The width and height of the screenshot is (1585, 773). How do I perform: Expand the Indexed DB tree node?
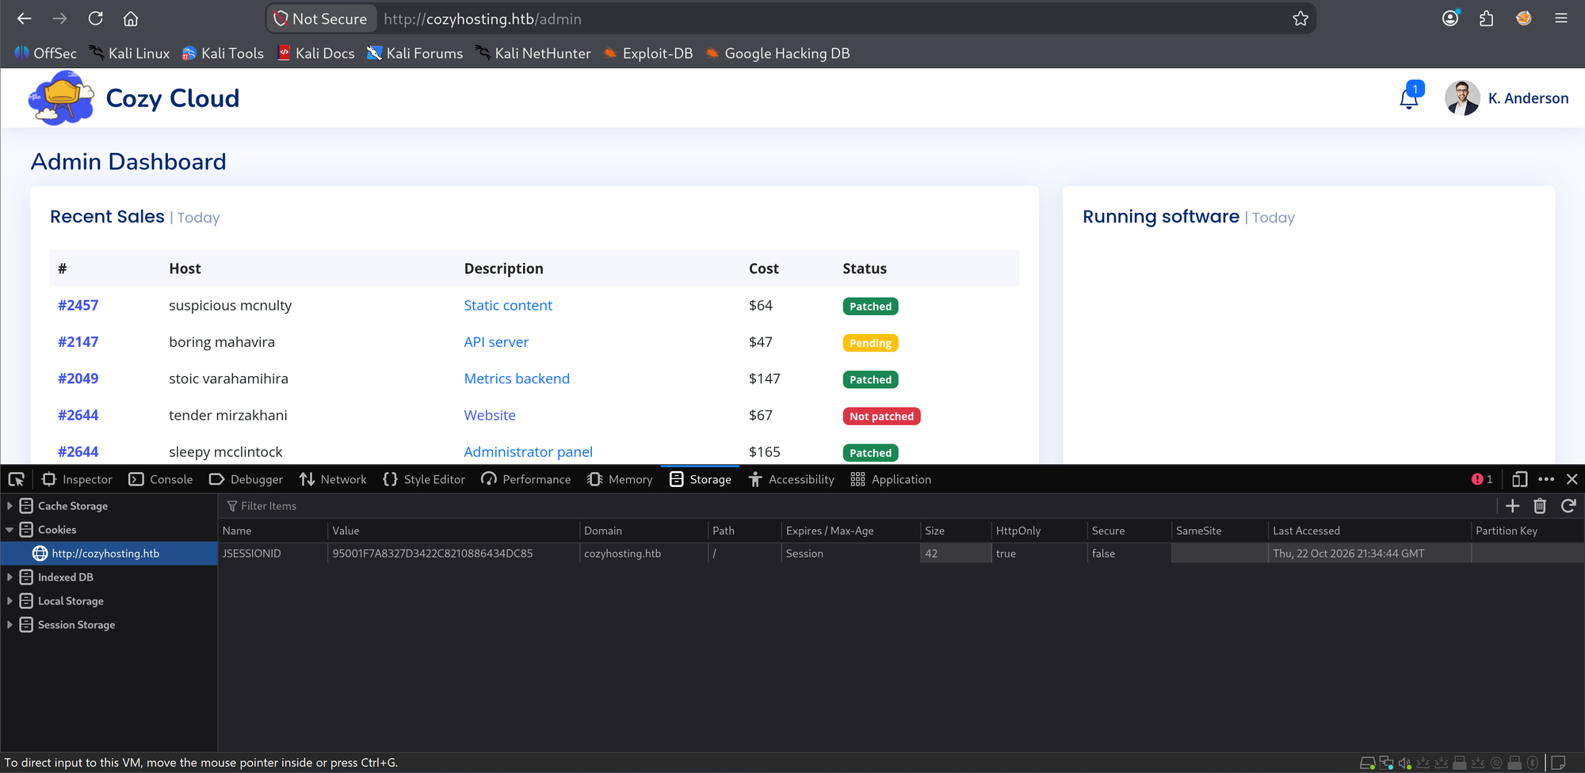(10, 577)
